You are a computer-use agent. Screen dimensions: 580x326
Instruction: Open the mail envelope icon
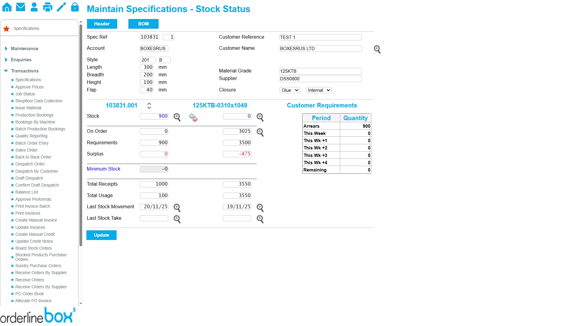pos(21,7)
